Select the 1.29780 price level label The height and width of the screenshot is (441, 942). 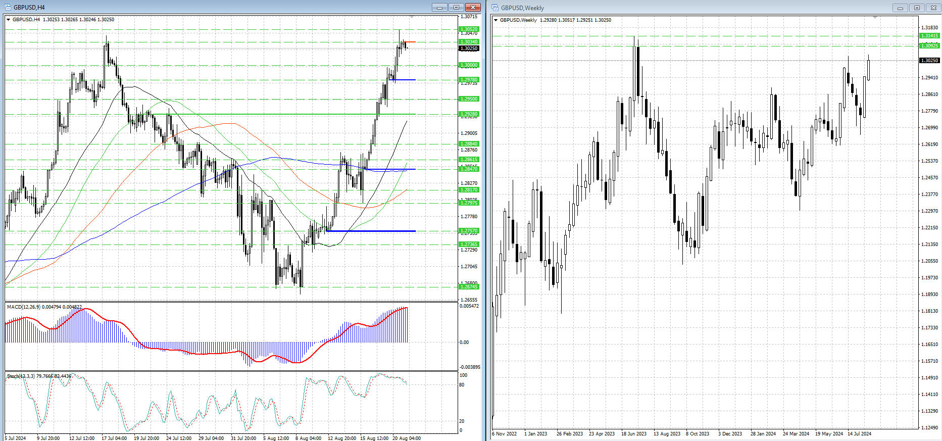pos(469,80)
